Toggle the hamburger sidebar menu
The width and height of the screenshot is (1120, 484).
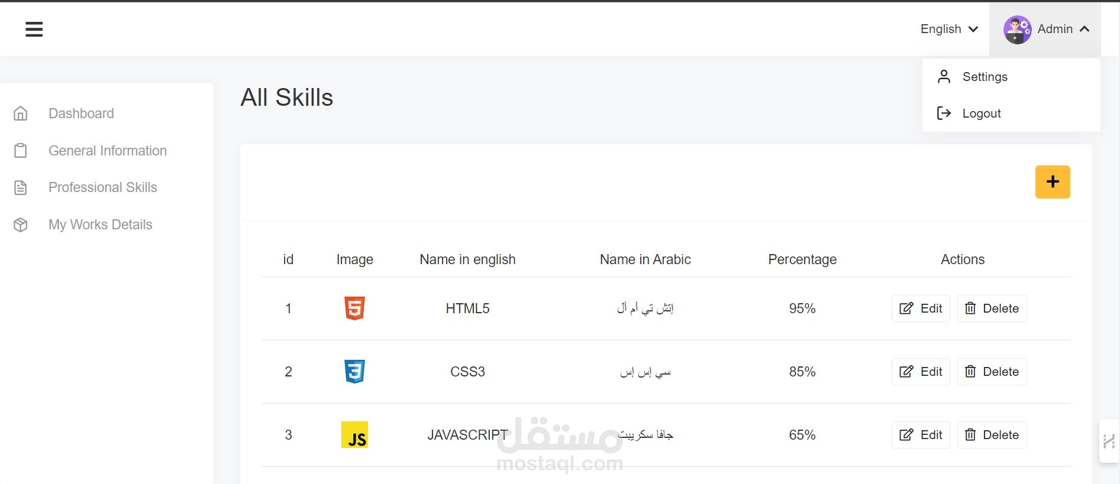[x=34, y=29]
